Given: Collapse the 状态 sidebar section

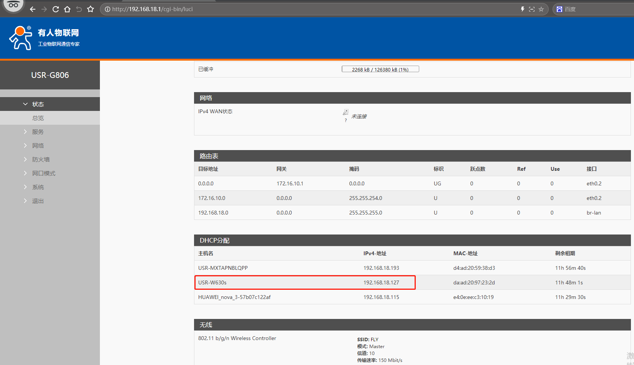Looking at the screenshot, I should [x=38, y=104].
